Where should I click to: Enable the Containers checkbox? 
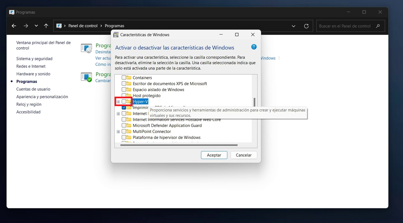[x=124, y=78]
